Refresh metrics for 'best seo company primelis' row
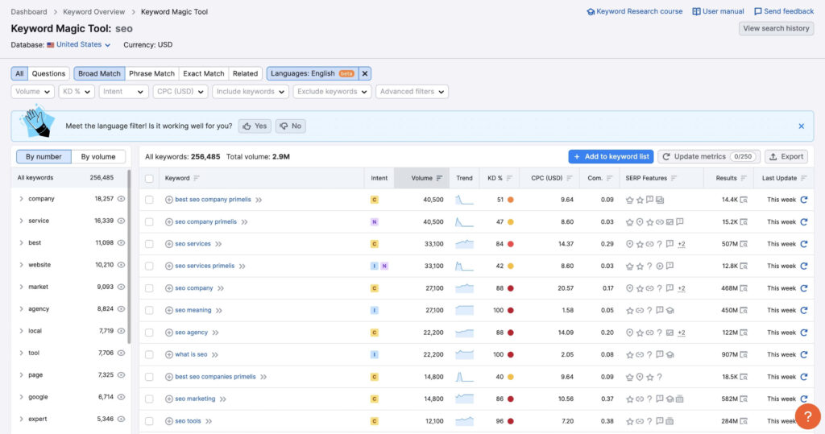The height and width of the screenshot is (434, 825). [803, 200]
